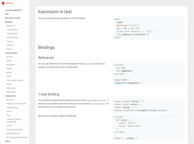Click the 1-way binding section heading
The image size is (194, 144).
(x=48, y=94)
